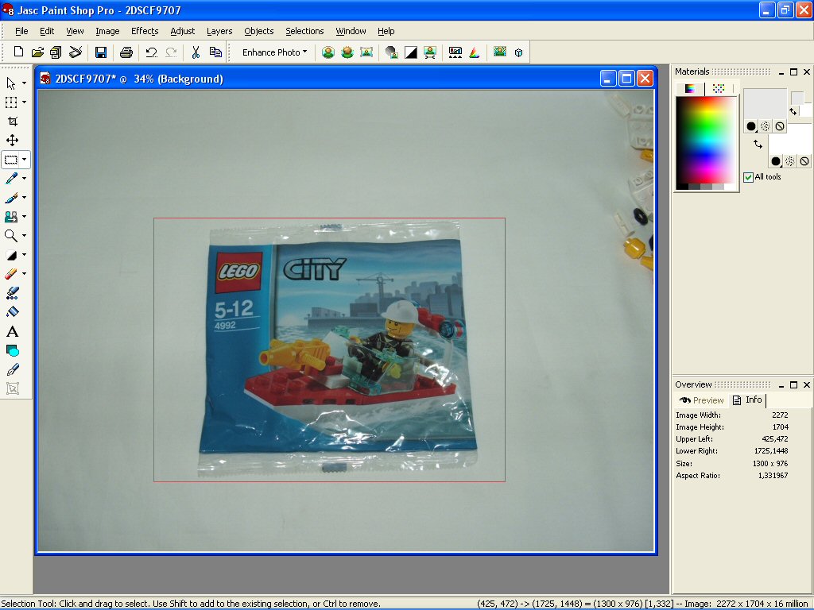
Task: Undo the last action
Action: click(151, 52)
